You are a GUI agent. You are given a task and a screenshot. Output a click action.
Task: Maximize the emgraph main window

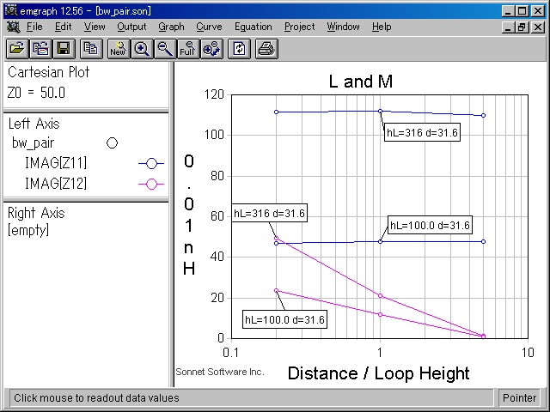click(x=522, y=11)
